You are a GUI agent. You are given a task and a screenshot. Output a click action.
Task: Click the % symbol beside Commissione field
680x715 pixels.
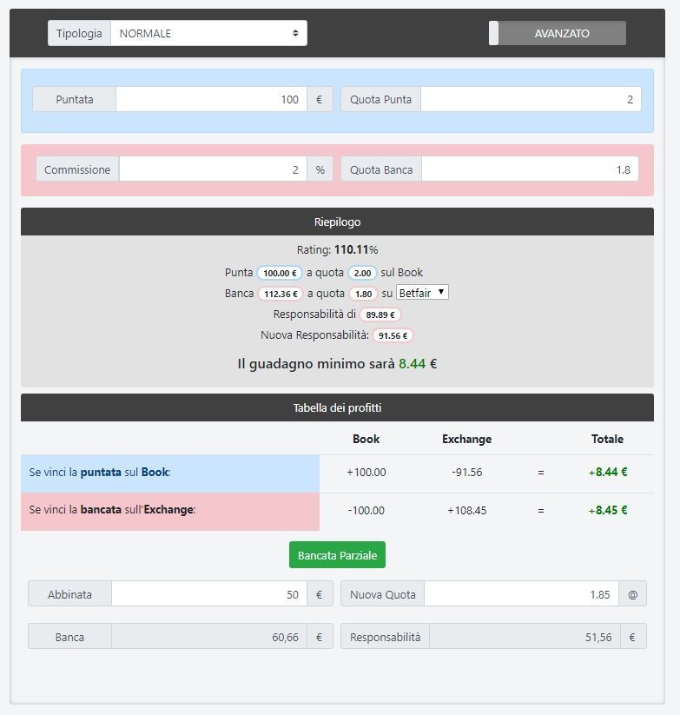click(320, 169)
